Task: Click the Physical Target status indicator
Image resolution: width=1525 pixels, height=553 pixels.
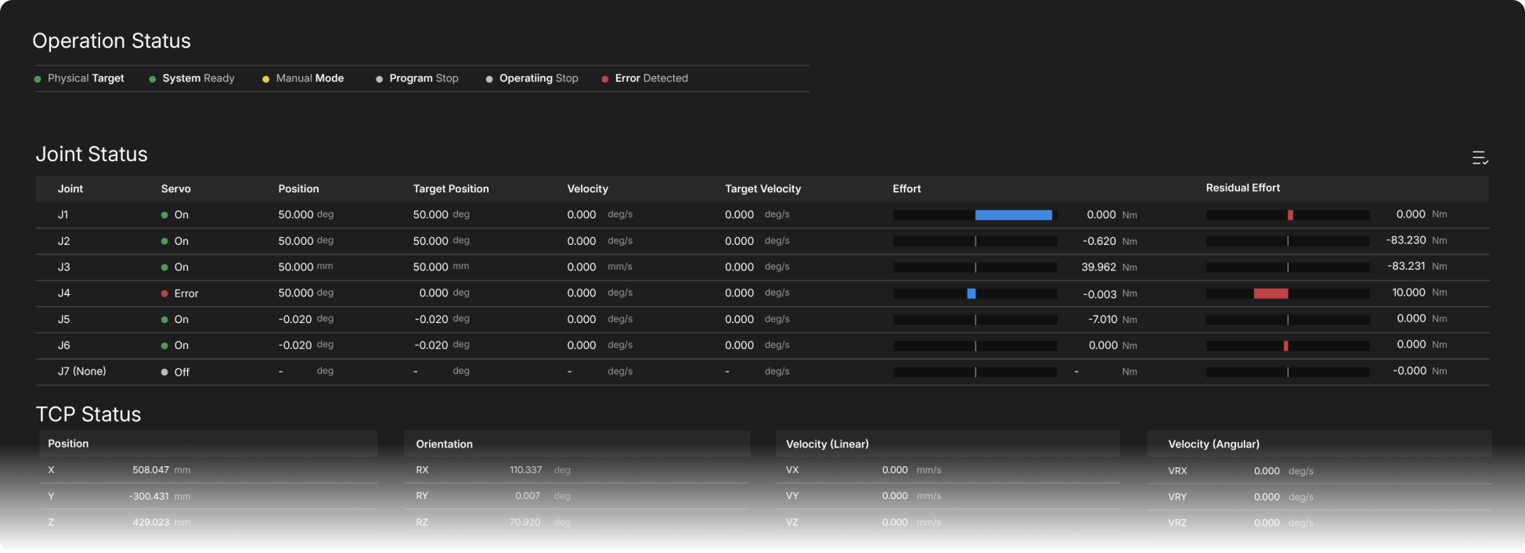Action: tap(80, 78)
